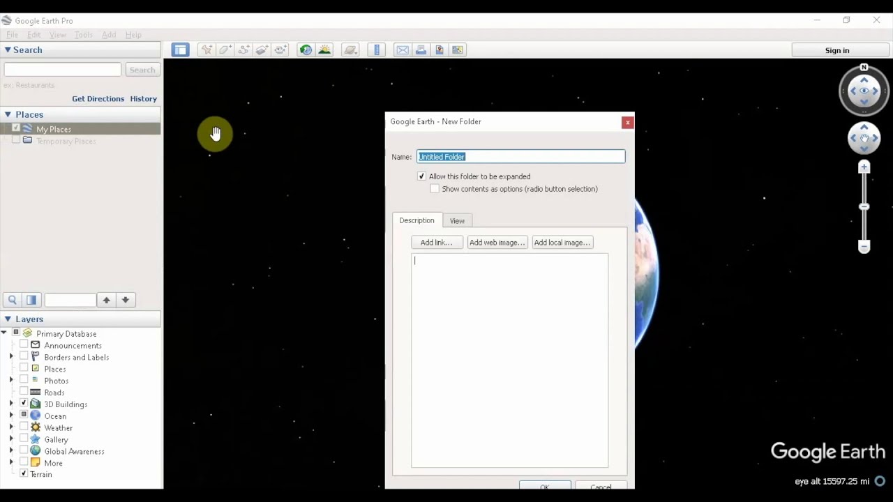Enable the Weather layer checkbox
This screenshot has height=502, width=893.
24,427
